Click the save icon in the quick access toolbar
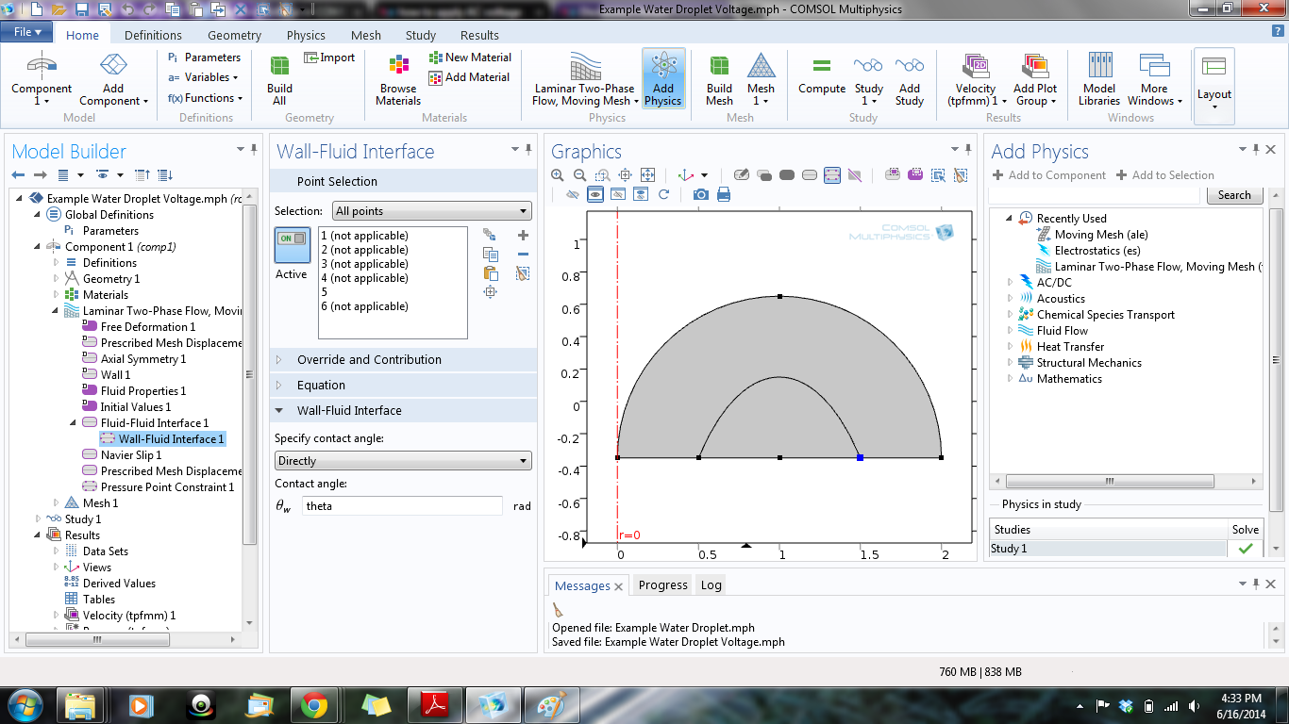1289x724 pixels. click(82, 9)
